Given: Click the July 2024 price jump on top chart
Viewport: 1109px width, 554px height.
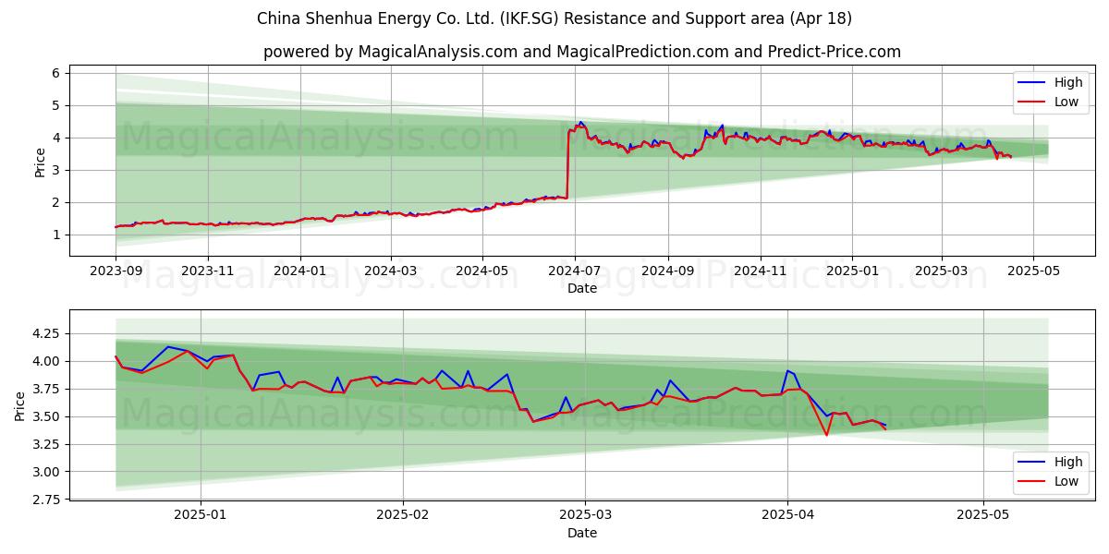Looking at the screenshot, I should pos(567,164).
